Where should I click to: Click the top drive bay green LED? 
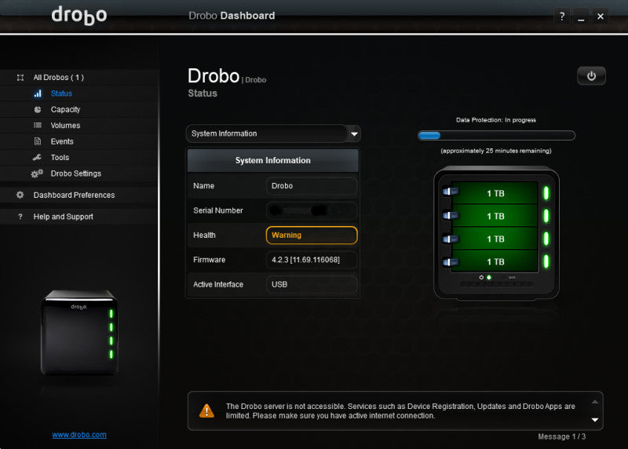tap(546, 193)
